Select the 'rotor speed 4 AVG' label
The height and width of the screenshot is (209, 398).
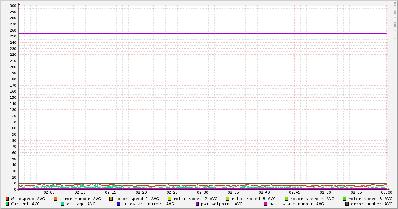312,199
